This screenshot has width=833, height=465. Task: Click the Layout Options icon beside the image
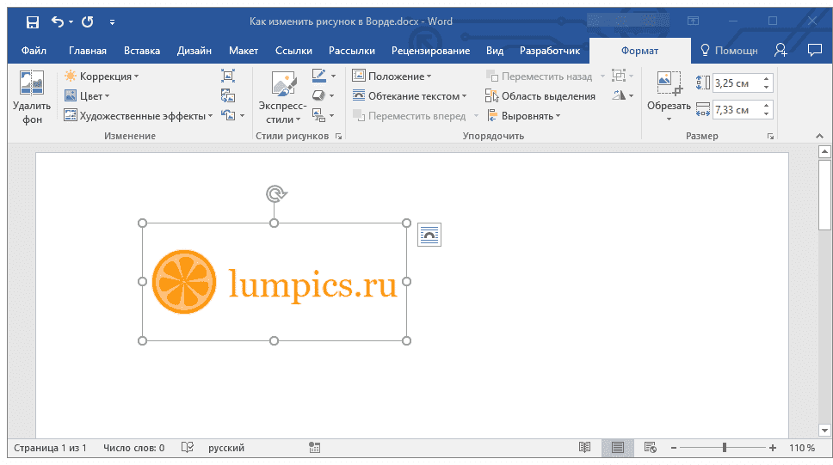pos(429,235)
